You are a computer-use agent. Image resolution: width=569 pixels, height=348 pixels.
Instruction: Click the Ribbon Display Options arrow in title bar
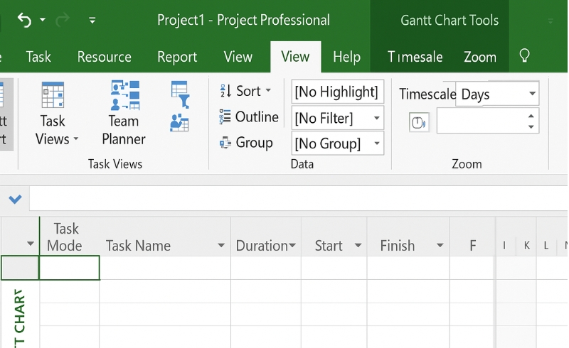coord(551,21)
